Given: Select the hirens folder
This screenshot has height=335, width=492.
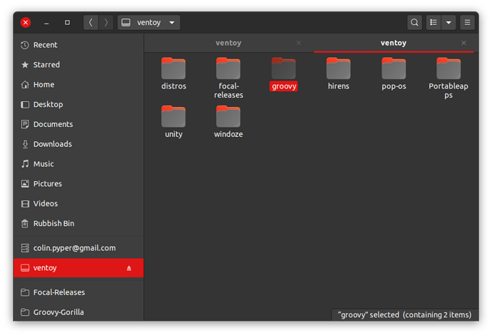Looking at the screenshot, I should click(338, 73).
